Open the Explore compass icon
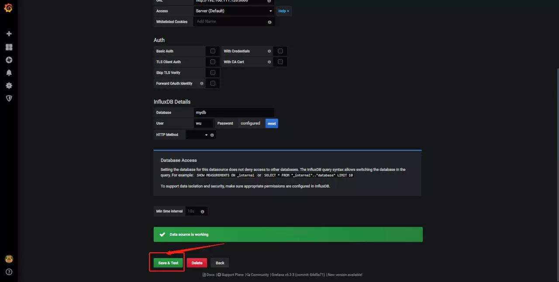Image resolution: width=559 pixels, height=282 pixels. (x=9, y=60)
